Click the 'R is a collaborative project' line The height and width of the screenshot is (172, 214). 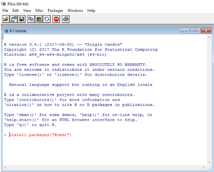[69, 94]
